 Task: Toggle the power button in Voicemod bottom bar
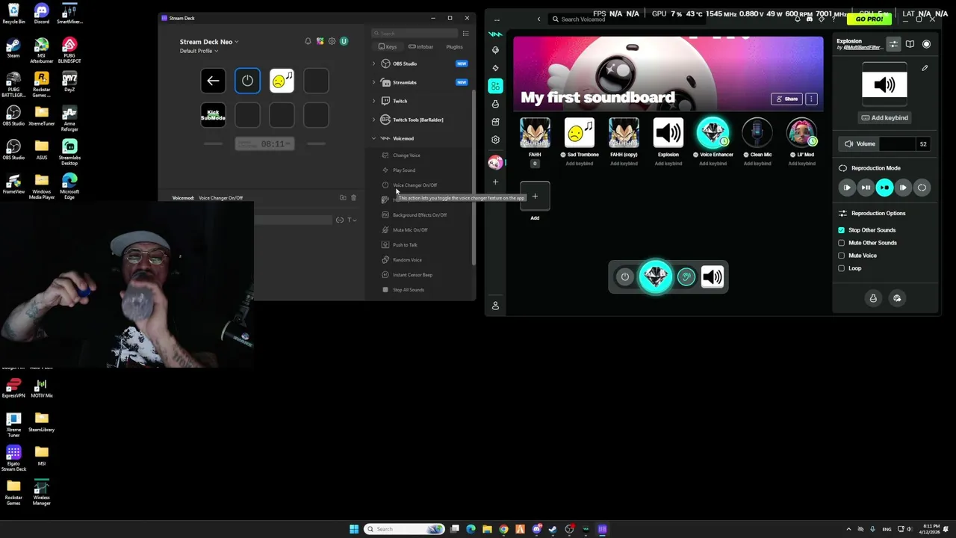[625, 277]
